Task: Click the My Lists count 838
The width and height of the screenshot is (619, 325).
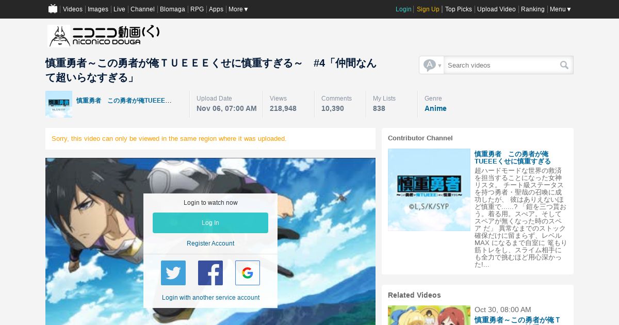Action: 379,108
